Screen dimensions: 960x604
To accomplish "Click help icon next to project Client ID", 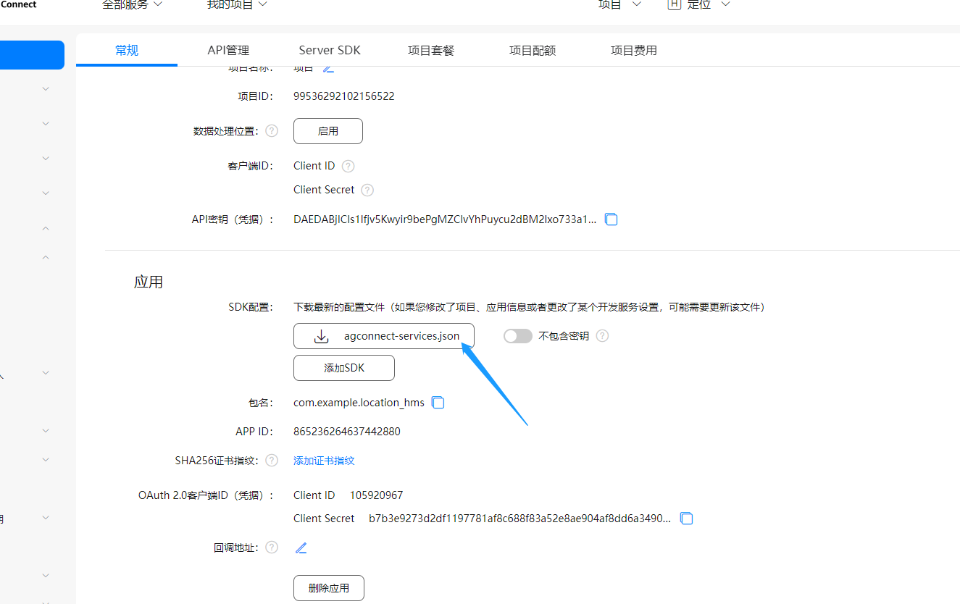I will point(348,166).
